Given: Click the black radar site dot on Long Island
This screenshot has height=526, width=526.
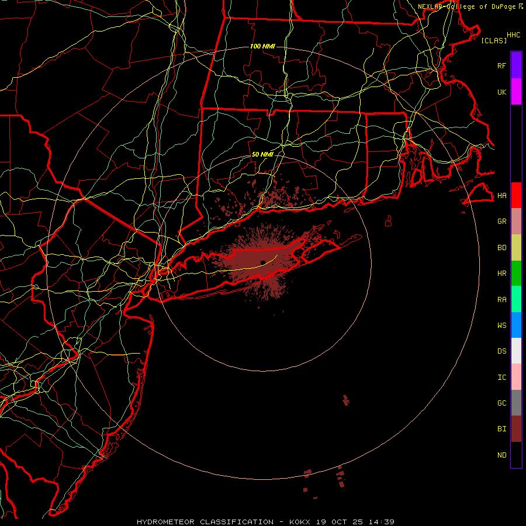Looking at the screenshot, I should pos(263,262).
